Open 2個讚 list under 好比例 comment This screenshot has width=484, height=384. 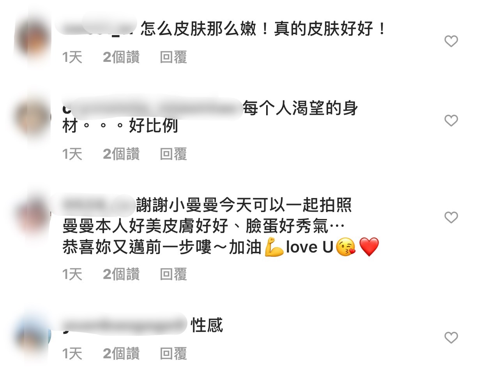(121, 154)
